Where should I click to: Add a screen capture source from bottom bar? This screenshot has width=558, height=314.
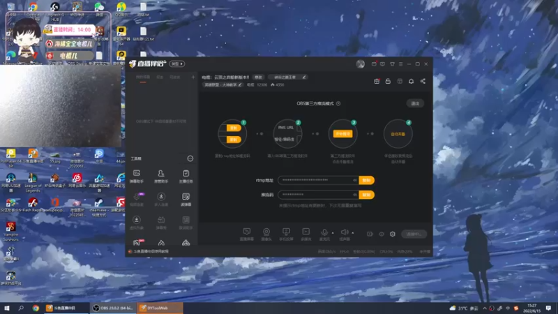[x=247, y=234]
